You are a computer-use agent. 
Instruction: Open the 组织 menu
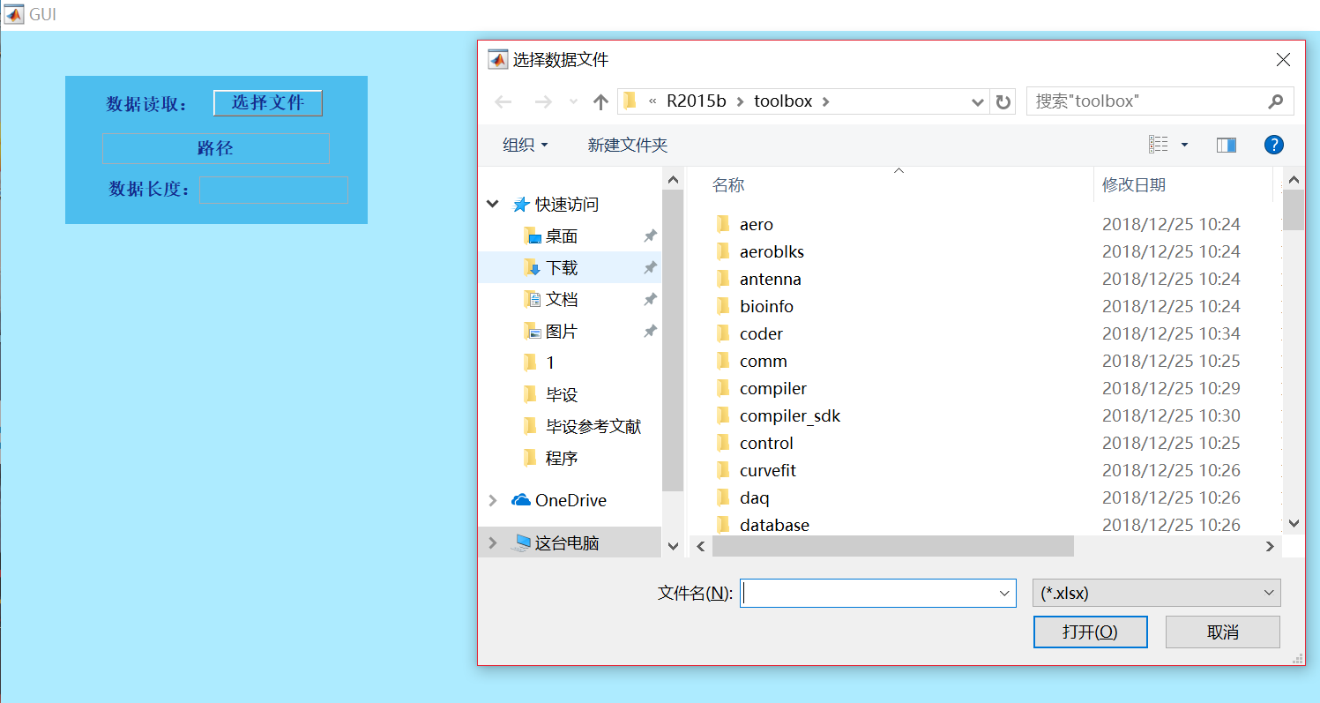click(x=526, y=145)
